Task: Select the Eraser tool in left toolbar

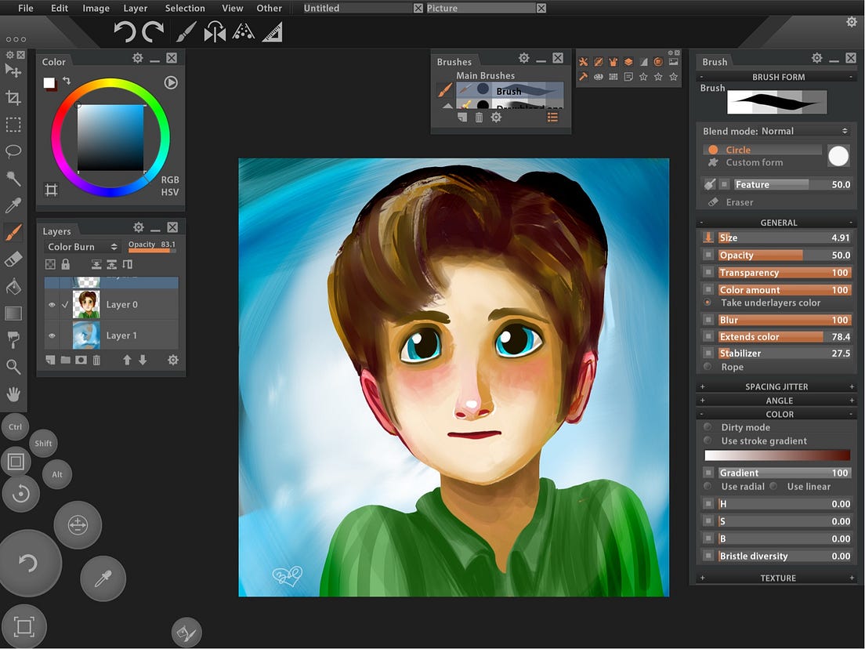Action: 13,259
